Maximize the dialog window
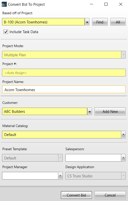The image size is (128, 201). [106, 4]
